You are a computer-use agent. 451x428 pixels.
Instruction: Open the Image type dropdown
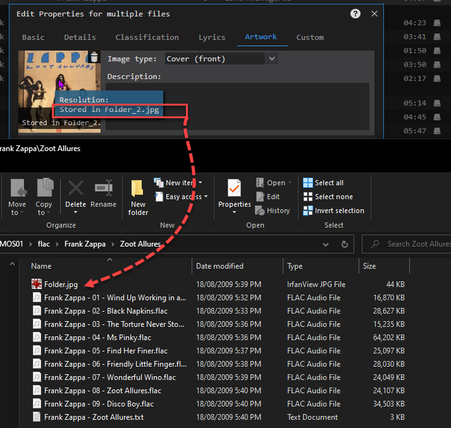272,59
